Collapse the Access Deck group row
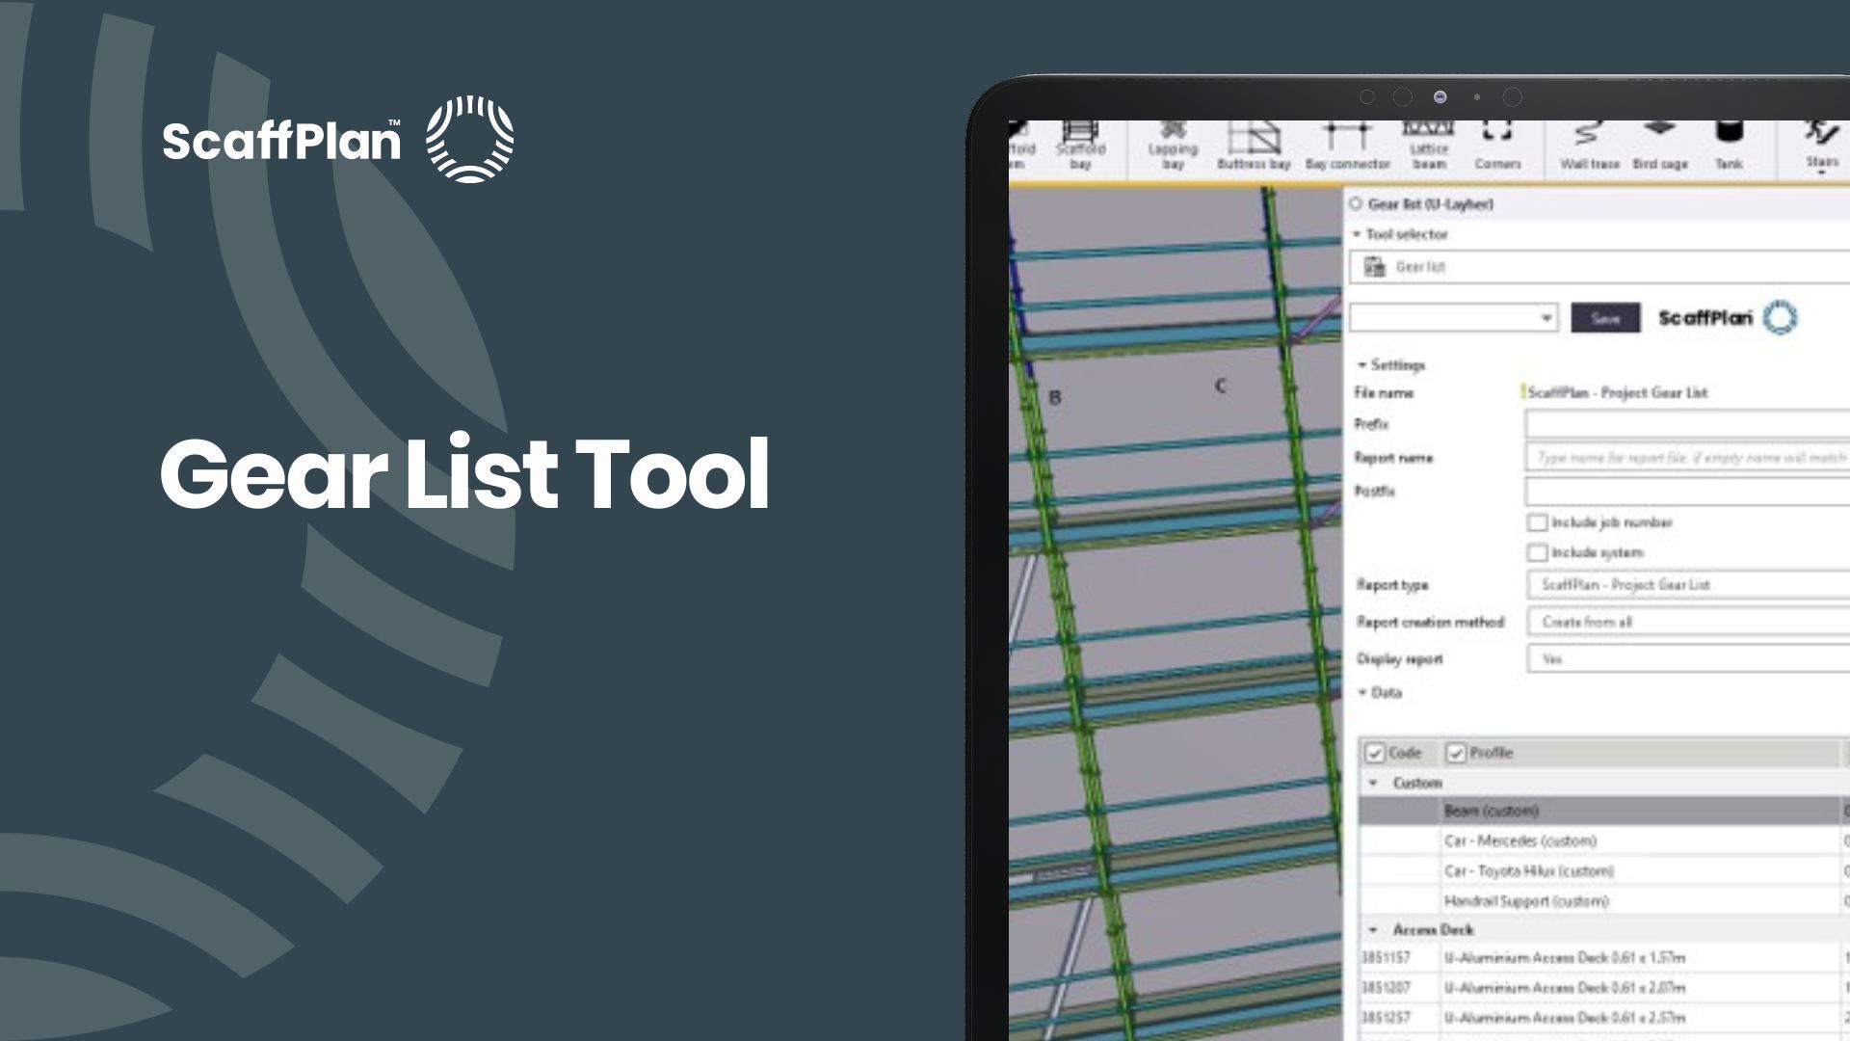The image size is (1850, 1041). (x=1373, y=929)
